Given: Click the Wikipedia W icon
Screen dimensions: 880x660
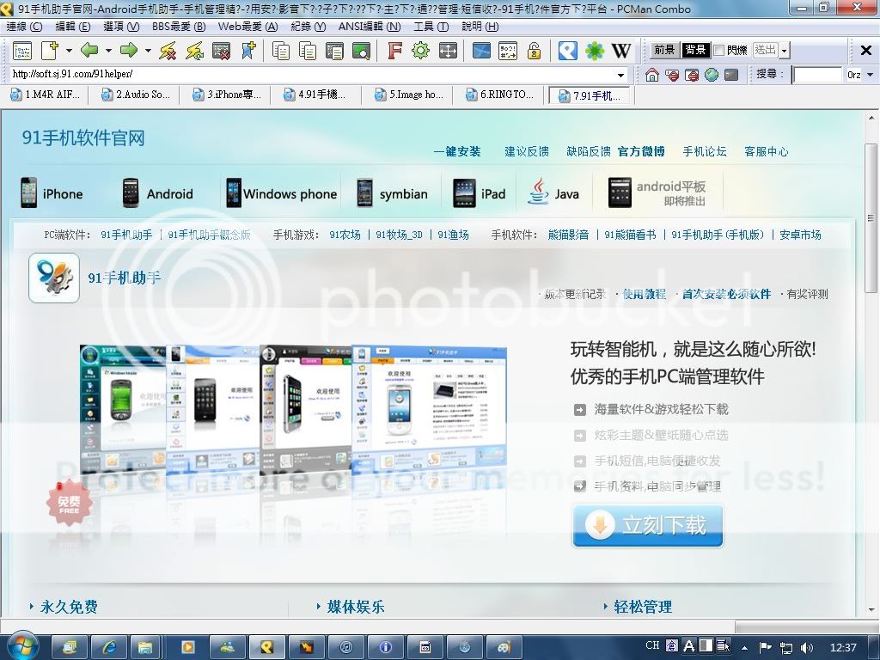Looking at the screenshot, I should 620,51.
